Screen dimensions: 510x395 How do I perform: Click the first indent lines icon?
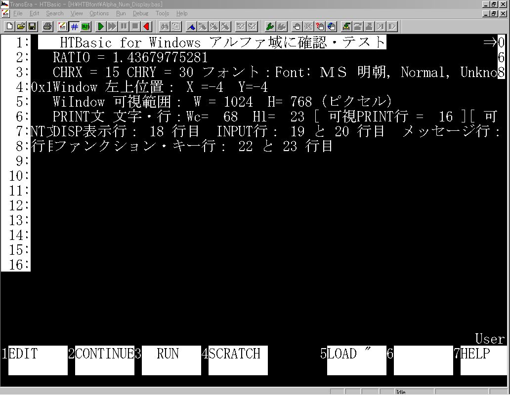[x=241, y=26]
